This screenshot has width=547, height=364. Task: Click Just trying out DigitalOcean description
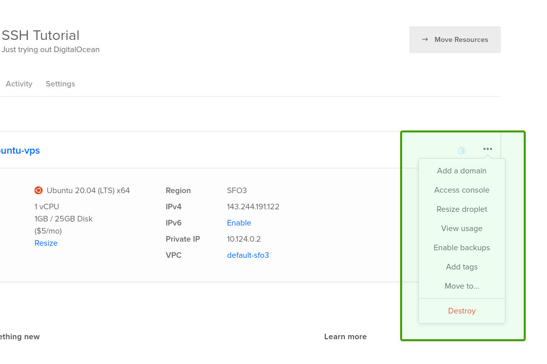[x=51, y=50]
